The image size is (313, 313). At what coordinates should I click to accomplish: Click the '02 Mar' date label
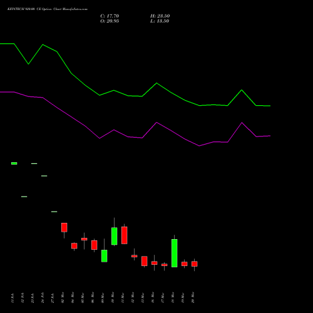[63, 298]
